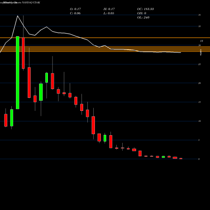210x210 pixels.
Task: Click the 0 price axis label
Action: click(199, 159)
